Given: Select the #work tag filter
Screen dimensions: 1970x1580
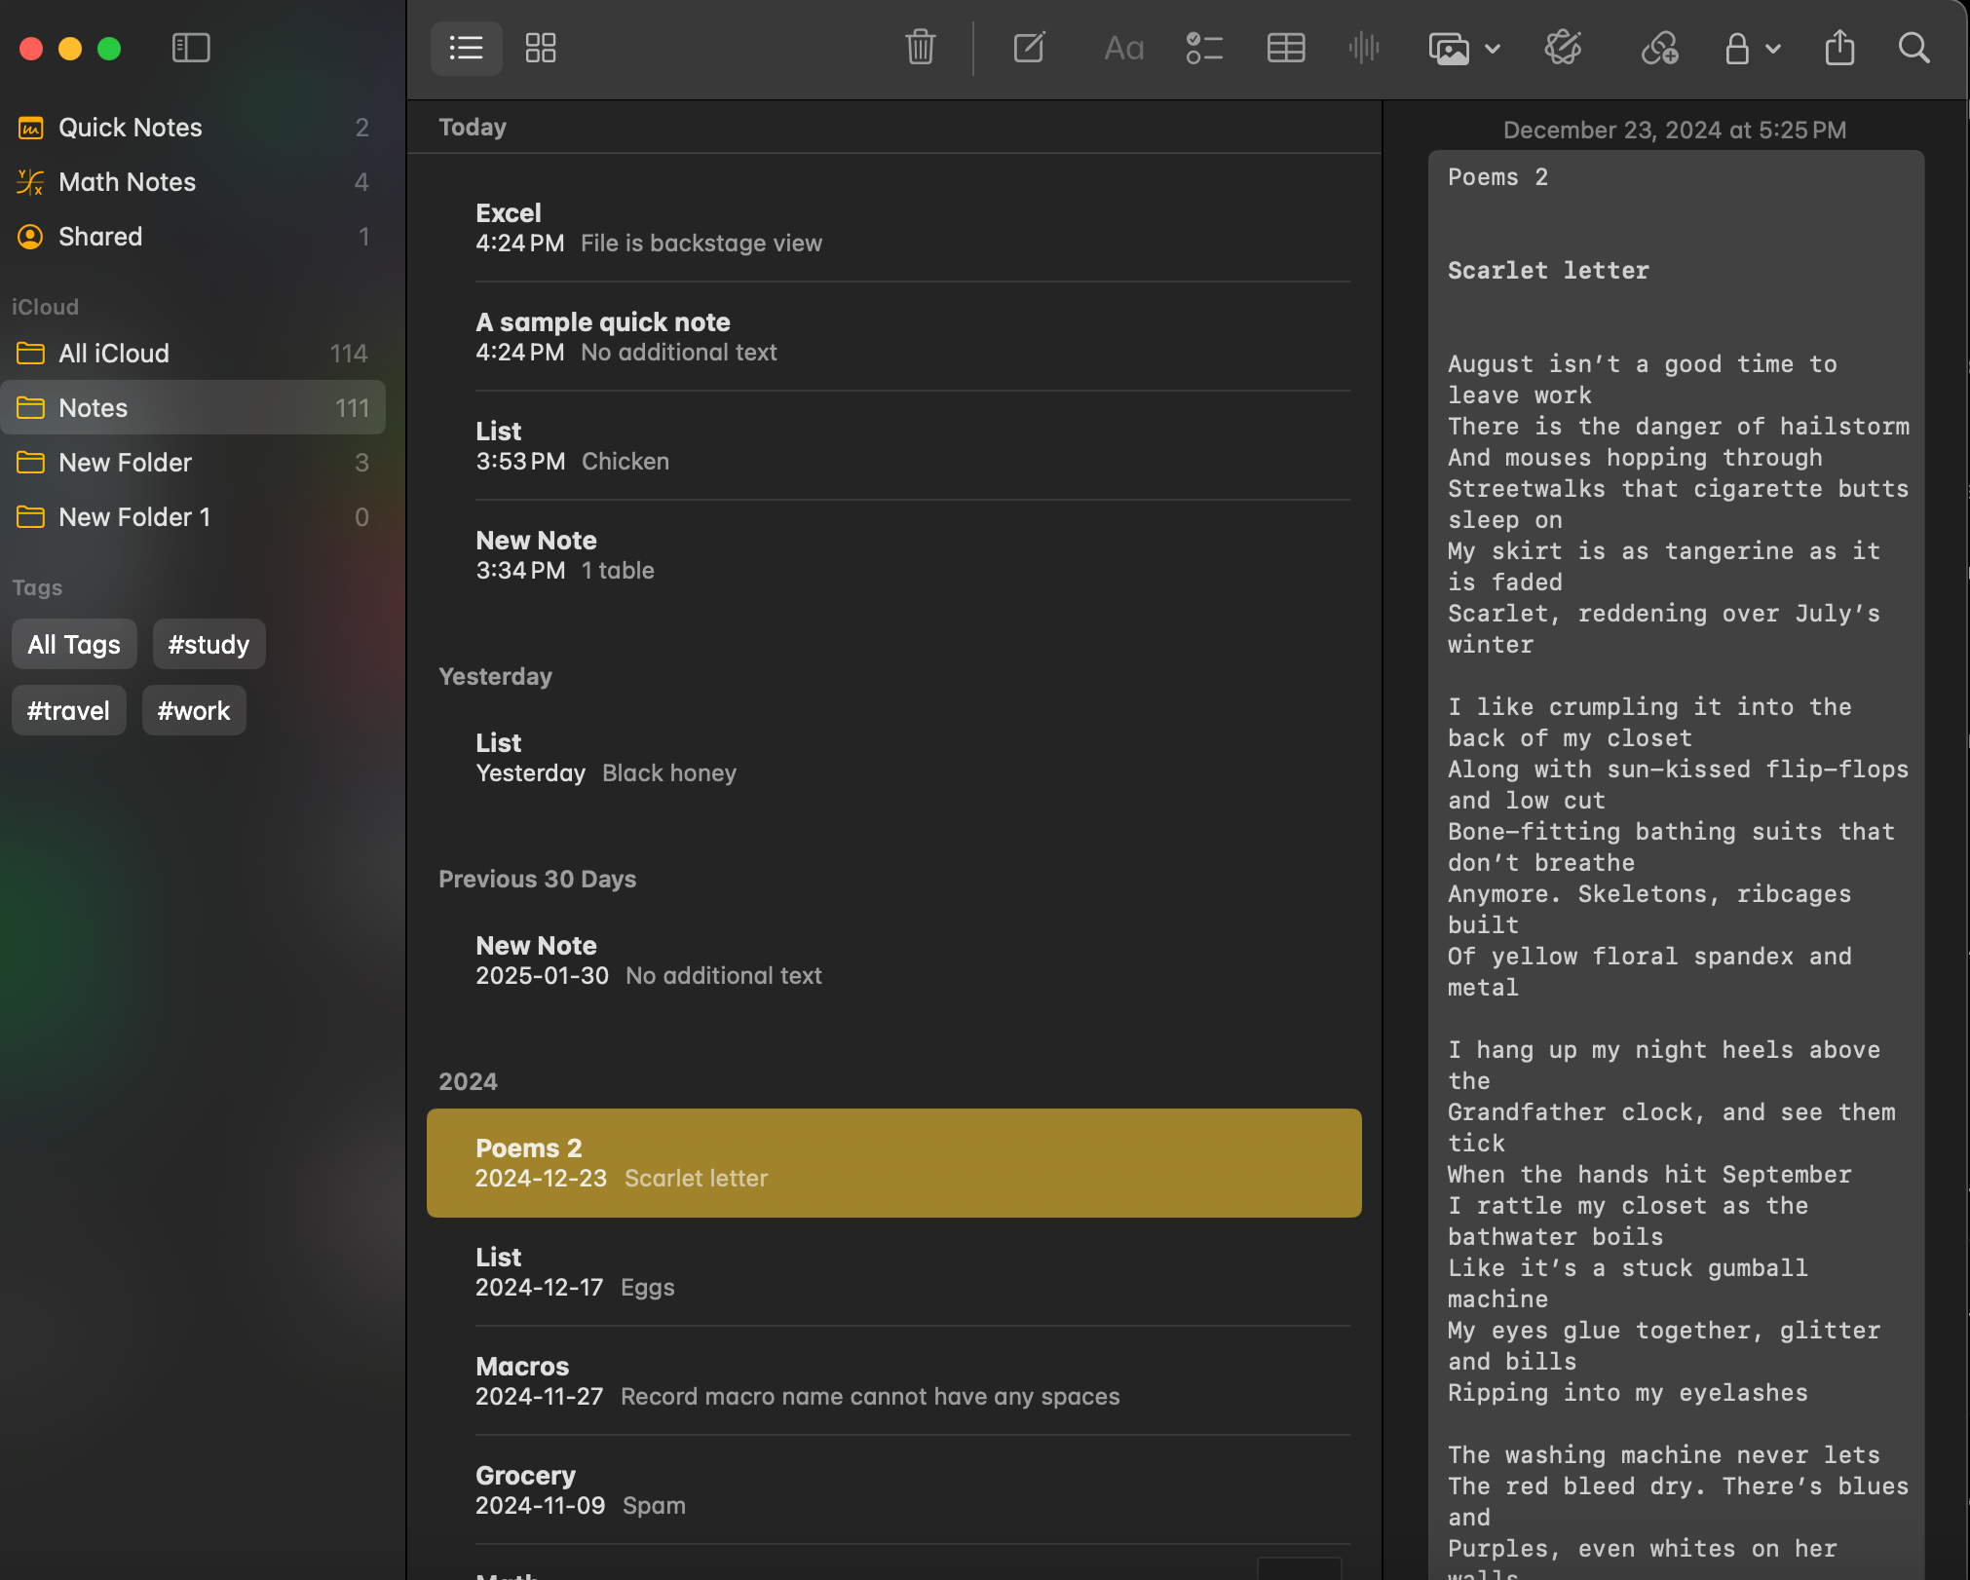Looking at the screenshot, I should click(194, 709).
